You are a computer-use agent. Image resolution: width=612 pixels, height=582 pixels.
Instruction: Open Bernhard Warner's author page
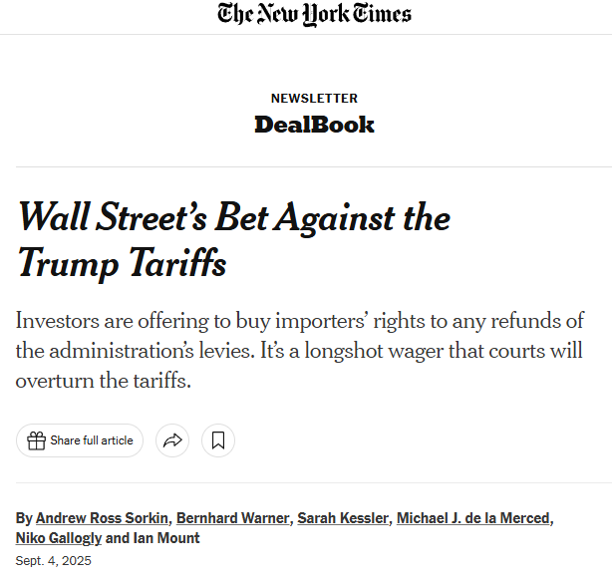click(232, 518)
